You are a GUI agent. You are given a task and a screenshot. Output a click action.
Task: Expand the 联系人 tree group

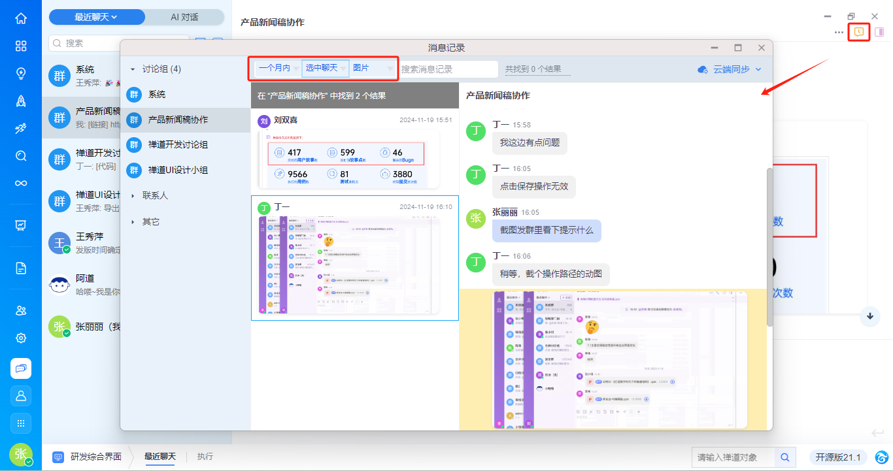133,195
